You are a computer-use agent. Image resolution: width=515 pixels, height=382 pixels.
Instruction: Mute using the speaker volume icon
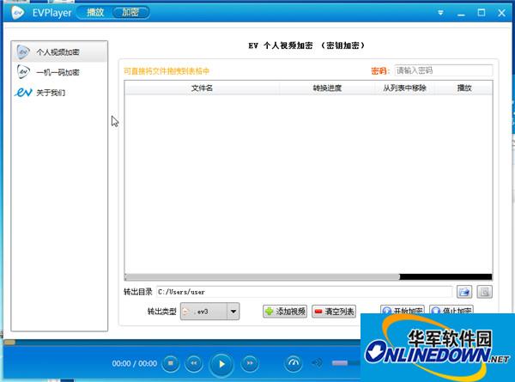pyautogui.click(x=318, y=363)
